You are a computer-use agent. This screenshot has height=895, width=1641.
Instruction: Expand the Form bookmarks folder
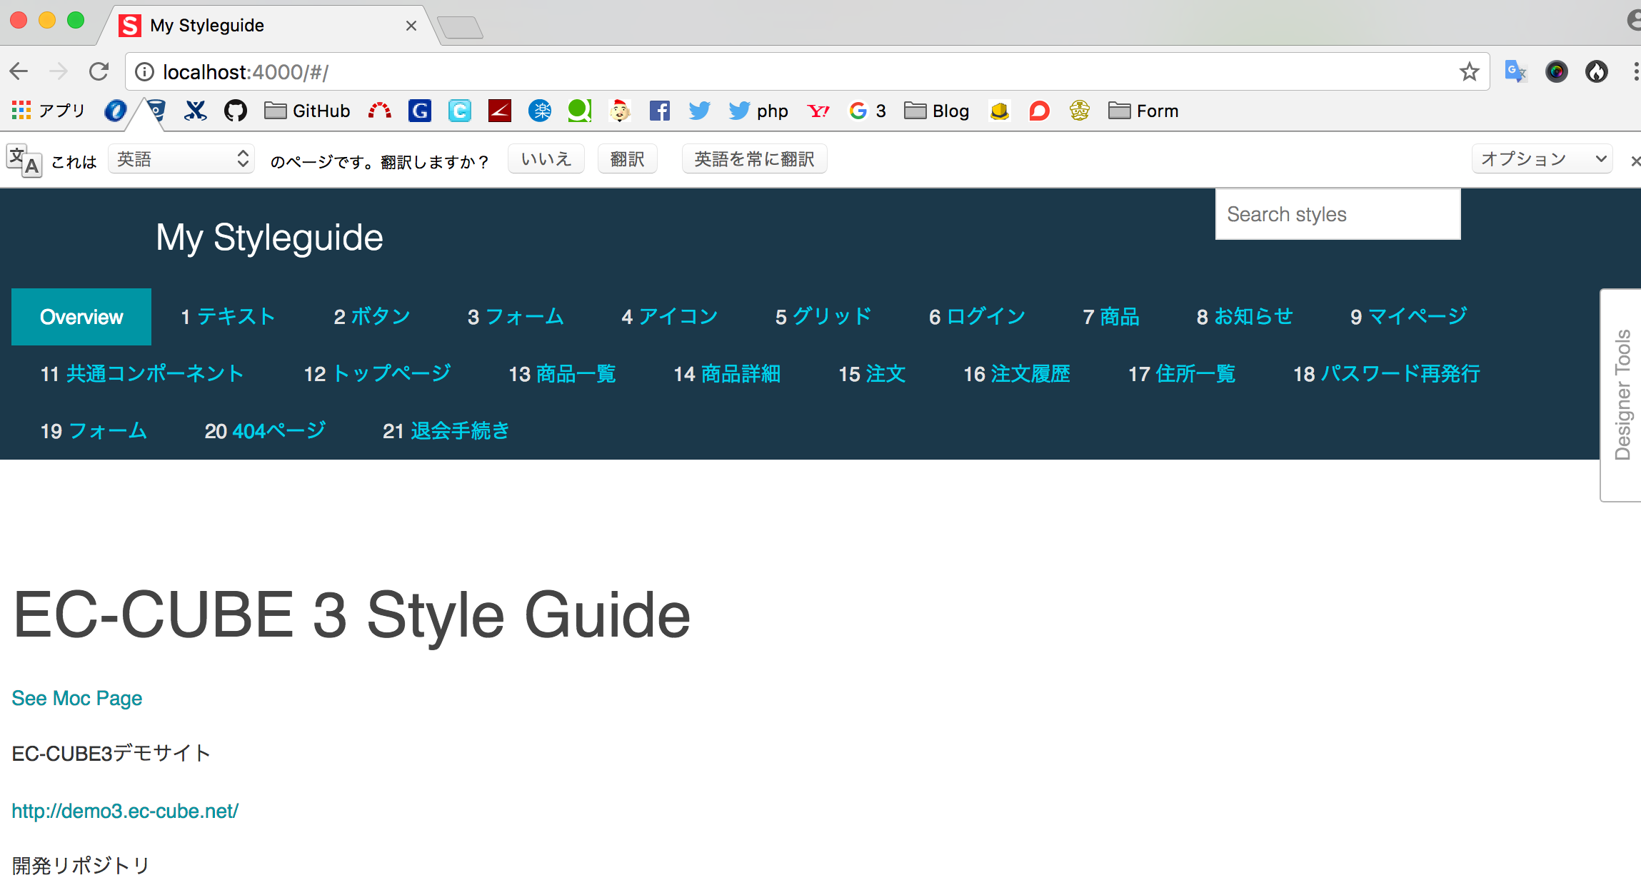click(x=1143, y=111)
